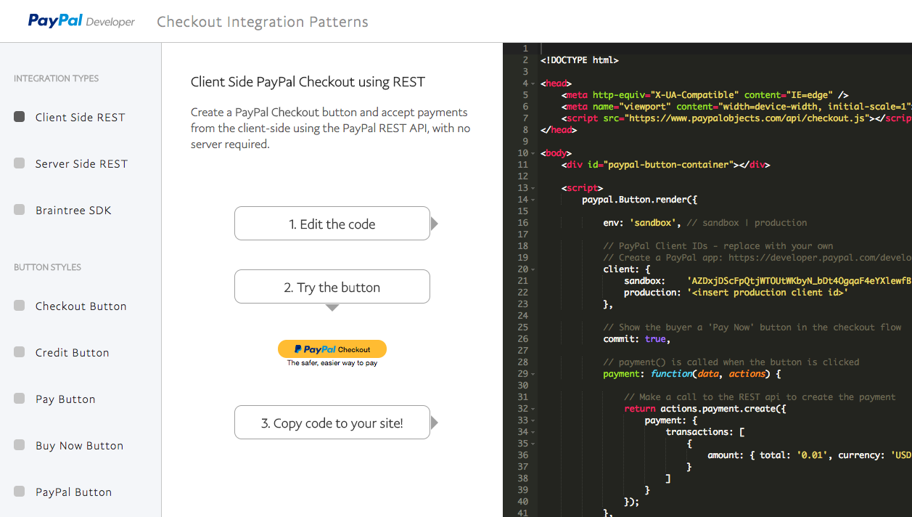
Task: Select the Braintree SDK radio option
Action: pos(20,210)
